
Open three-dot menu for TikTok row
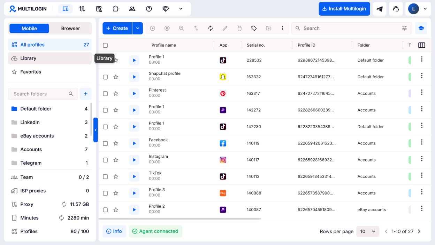pos(421,176)
